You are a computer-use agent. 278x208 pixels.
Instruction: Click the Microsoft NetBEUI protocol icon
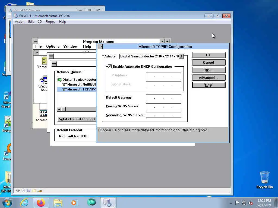click(65, 84)
